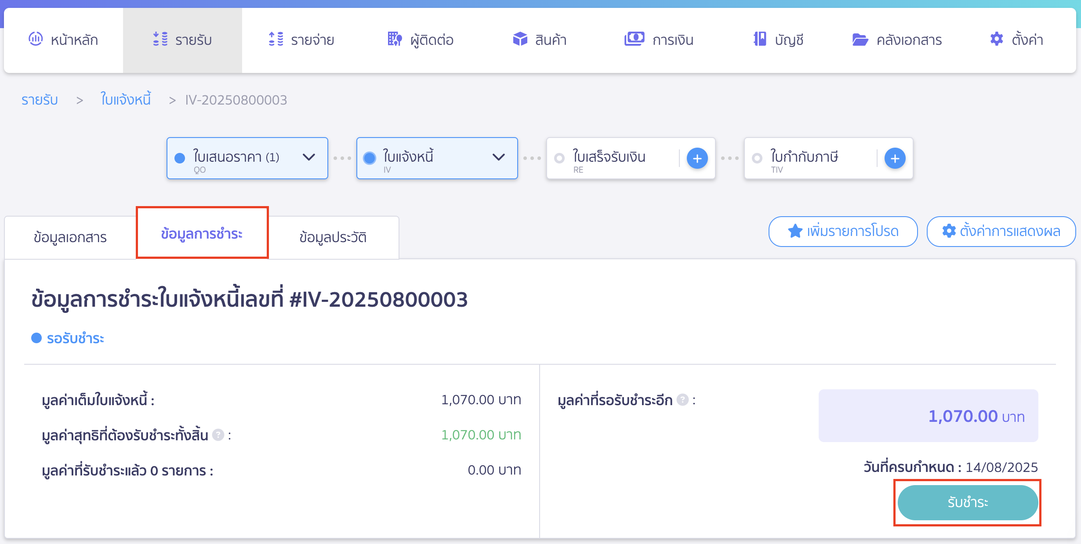Add a new ใบเสร็จรับเงิน with plus icon
Screen dimensions: 1081x544
(697, 158)
